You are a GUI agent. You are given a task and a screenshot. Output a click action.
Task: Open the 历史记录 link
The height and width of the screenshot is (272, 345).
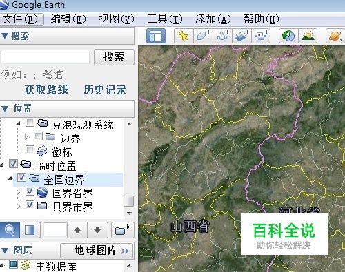[105, 90]
